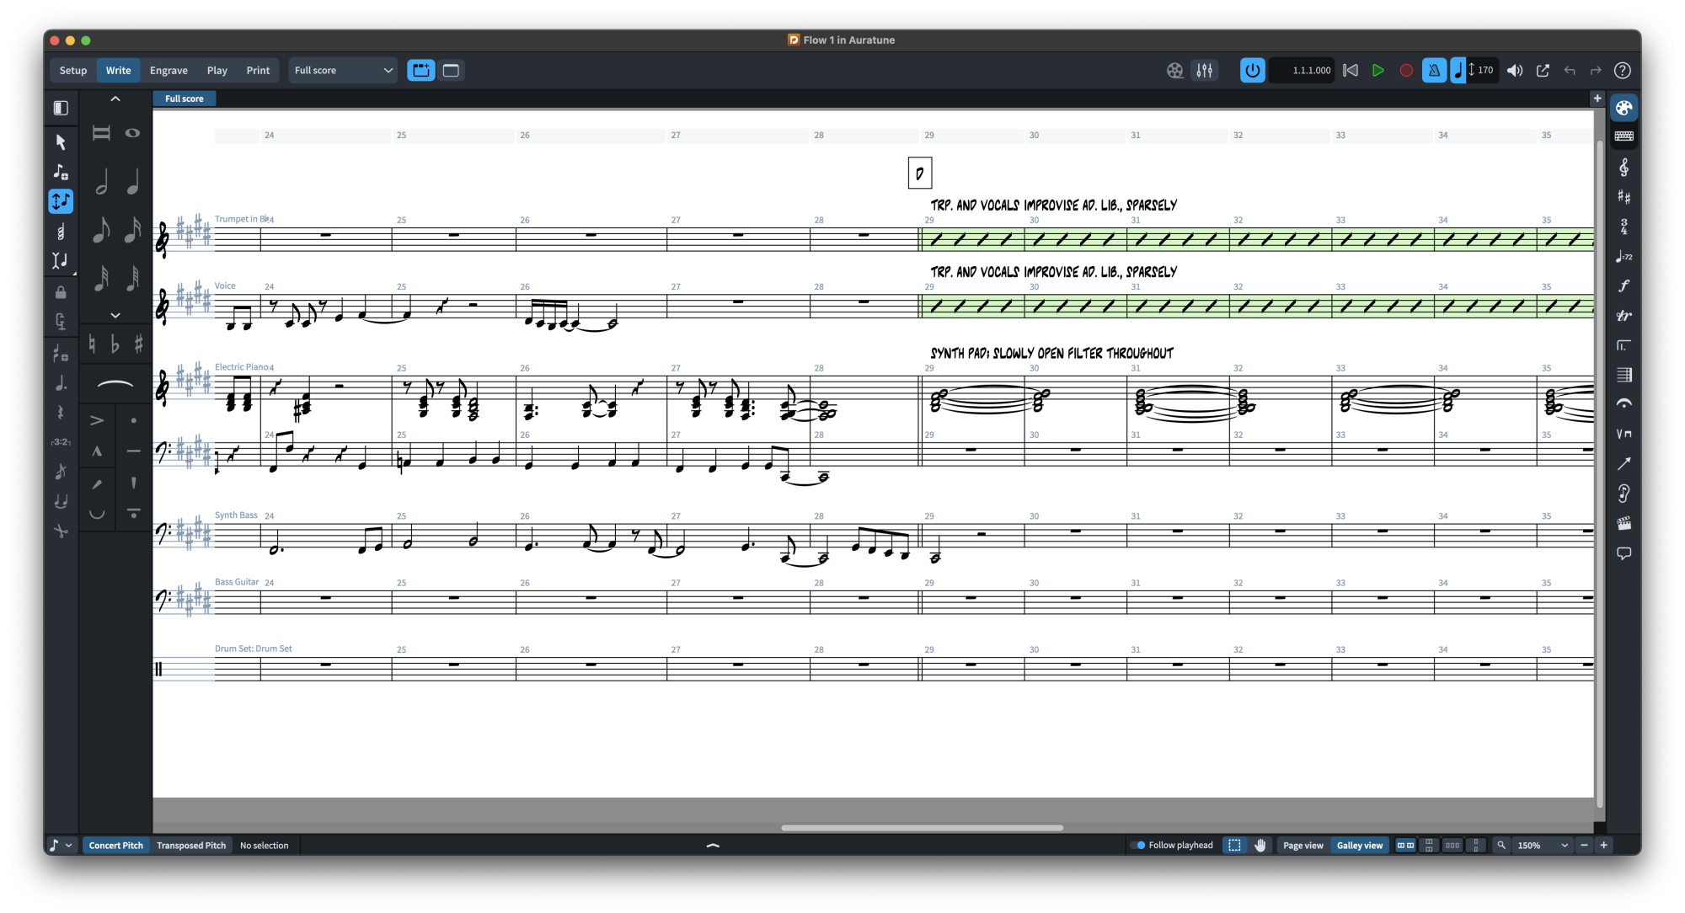Open the Full score layout dropdown
This screenshot has width=1685, height=913.
coord(344,71)
